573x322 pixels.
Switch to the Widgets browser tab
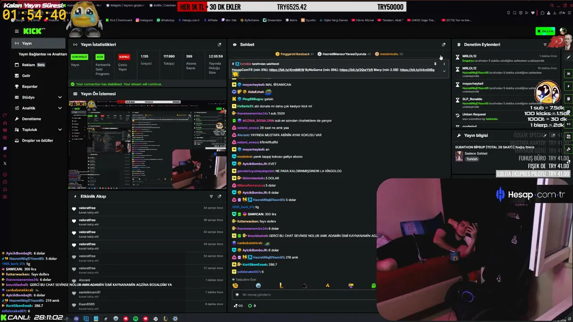pyautogui.click(x=124, y=5)
